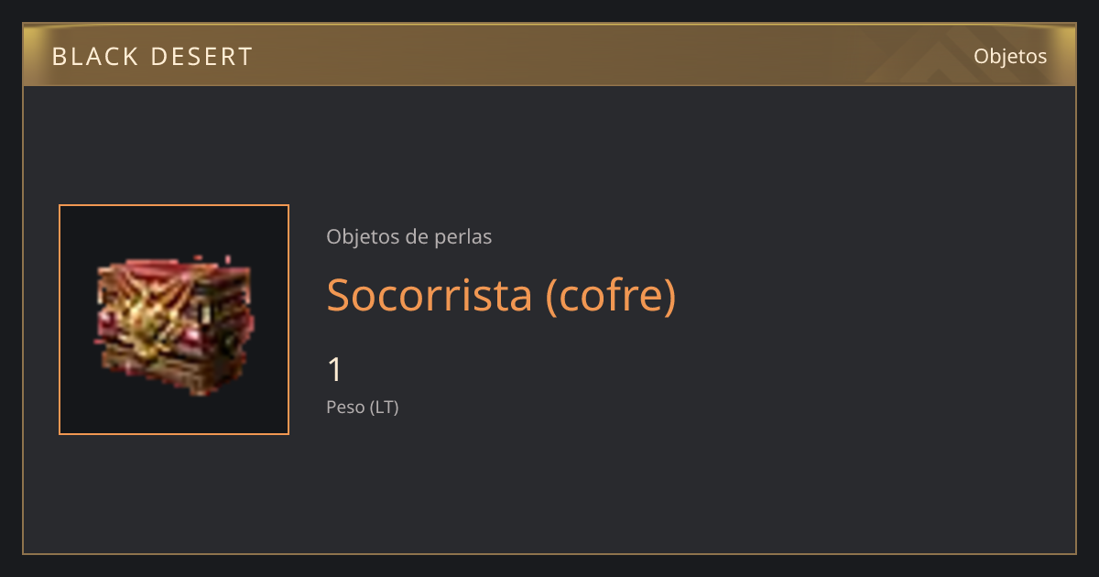
Task: Click the (LT) unit text
Action: 385,408
